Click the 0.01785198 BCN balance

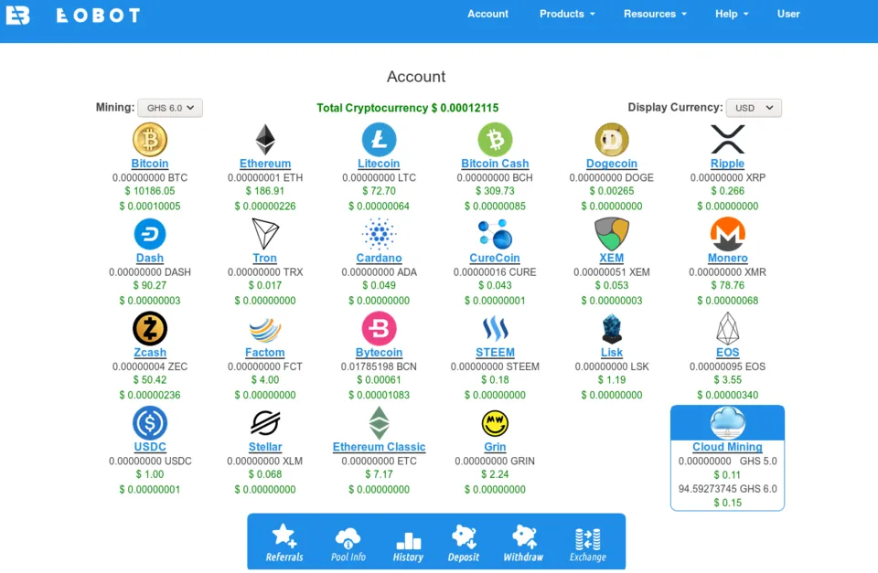(x=379, y=366)
